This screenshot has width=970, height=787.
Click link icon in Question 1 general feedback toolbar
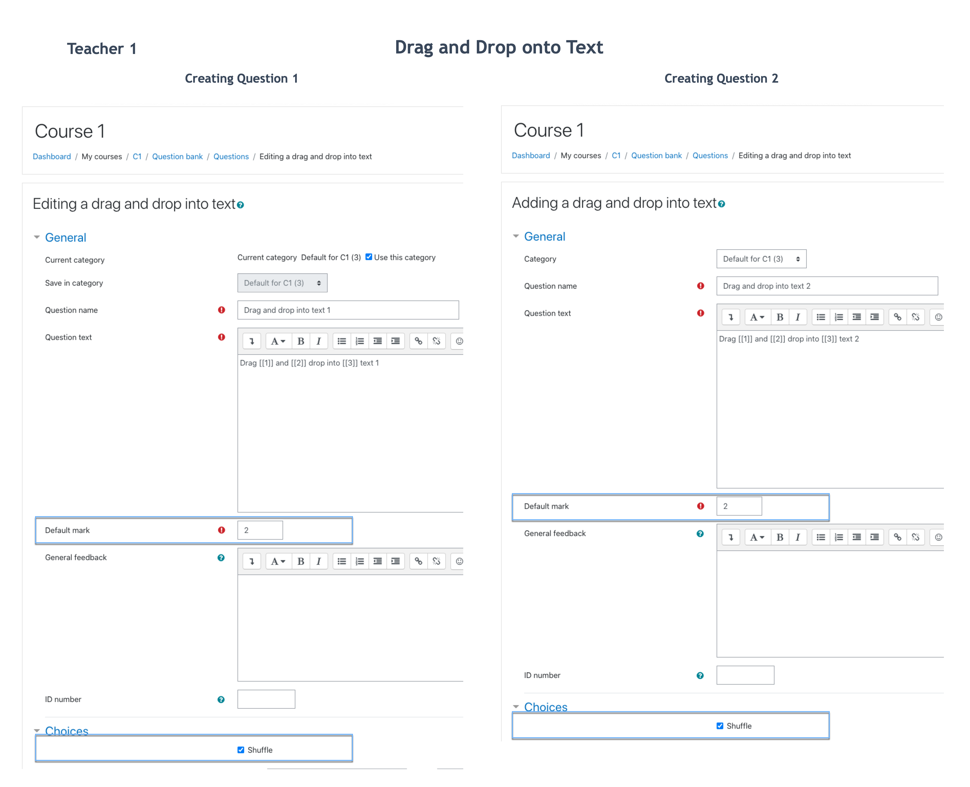pyautogui.click(x=418, y=561)
